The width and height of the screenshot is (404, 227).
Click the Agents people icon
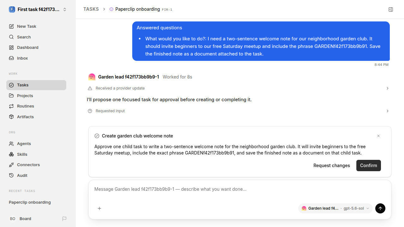coord(11,144)
